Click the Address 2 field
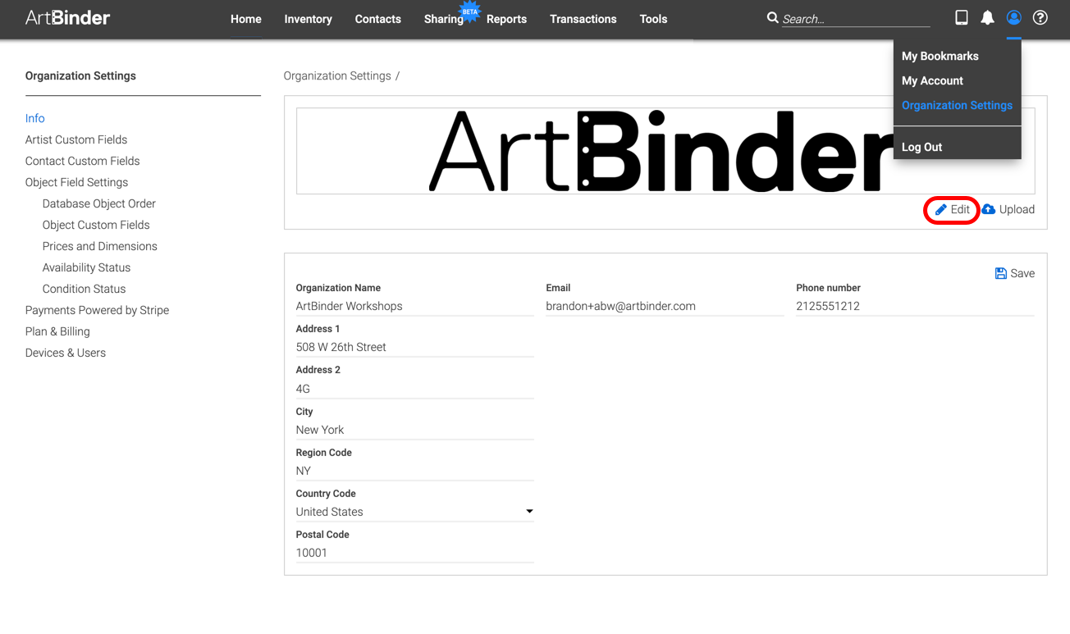 414,389
